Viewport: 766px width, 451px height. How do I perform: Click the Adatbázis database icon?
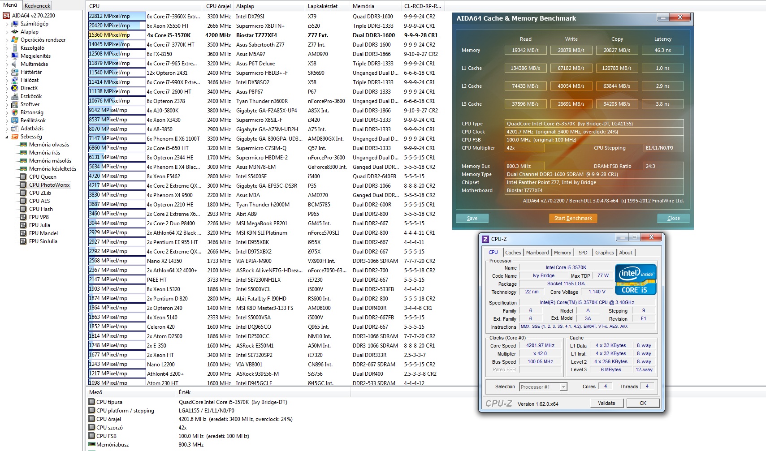coord(15,129)
